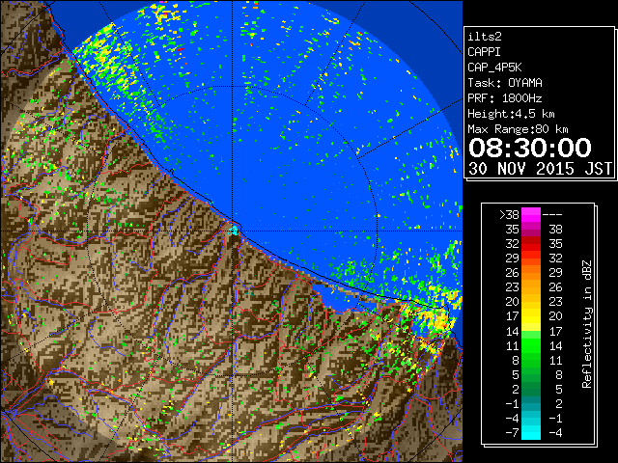Select the yellow band in the legend
Viewport: 618px width, 463px height.
pyautogui.click(x=531, y=316)
